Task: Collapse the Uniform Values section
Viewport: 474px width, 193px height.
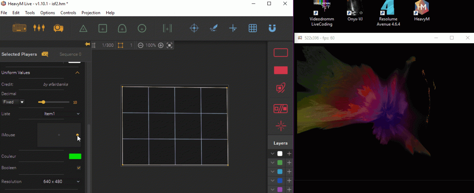Action: coord(77,73)
